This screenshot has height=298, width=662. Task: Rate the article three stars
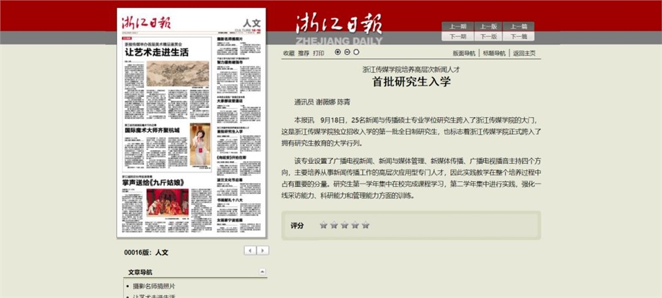pyautogui.click(x=344, y=225)
